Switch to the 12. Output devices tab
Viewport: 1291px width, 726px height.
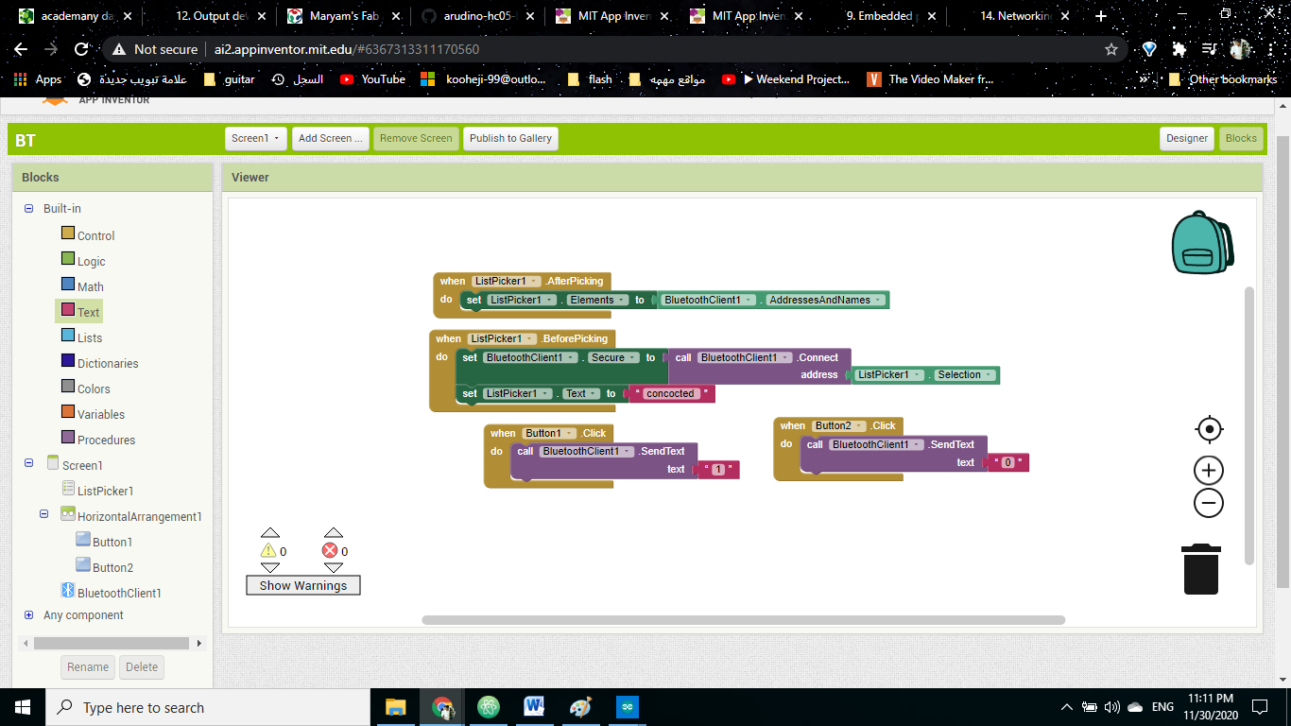tap(211, 16)
